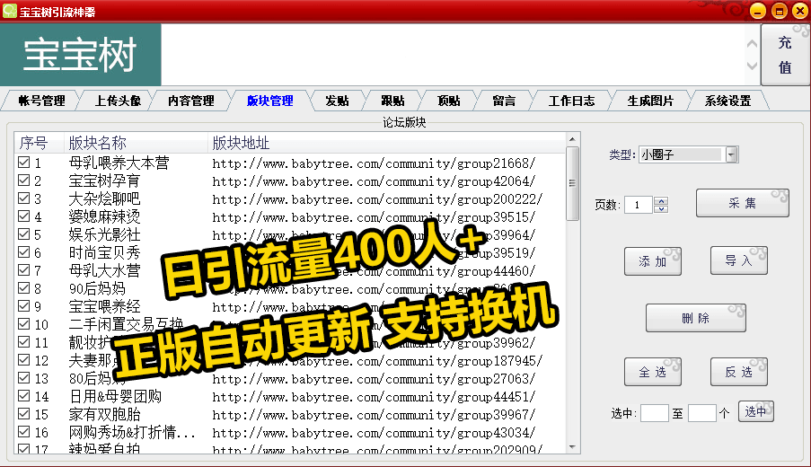Click the 全选 select-all button
811x467 pixels.
pyautogui.click(x=653, y=372)
